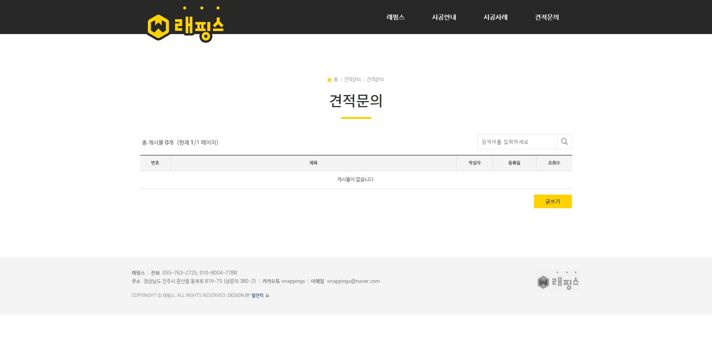Click the 제목 column header
This screenshot has width=712, height=354.
point(313,163)
